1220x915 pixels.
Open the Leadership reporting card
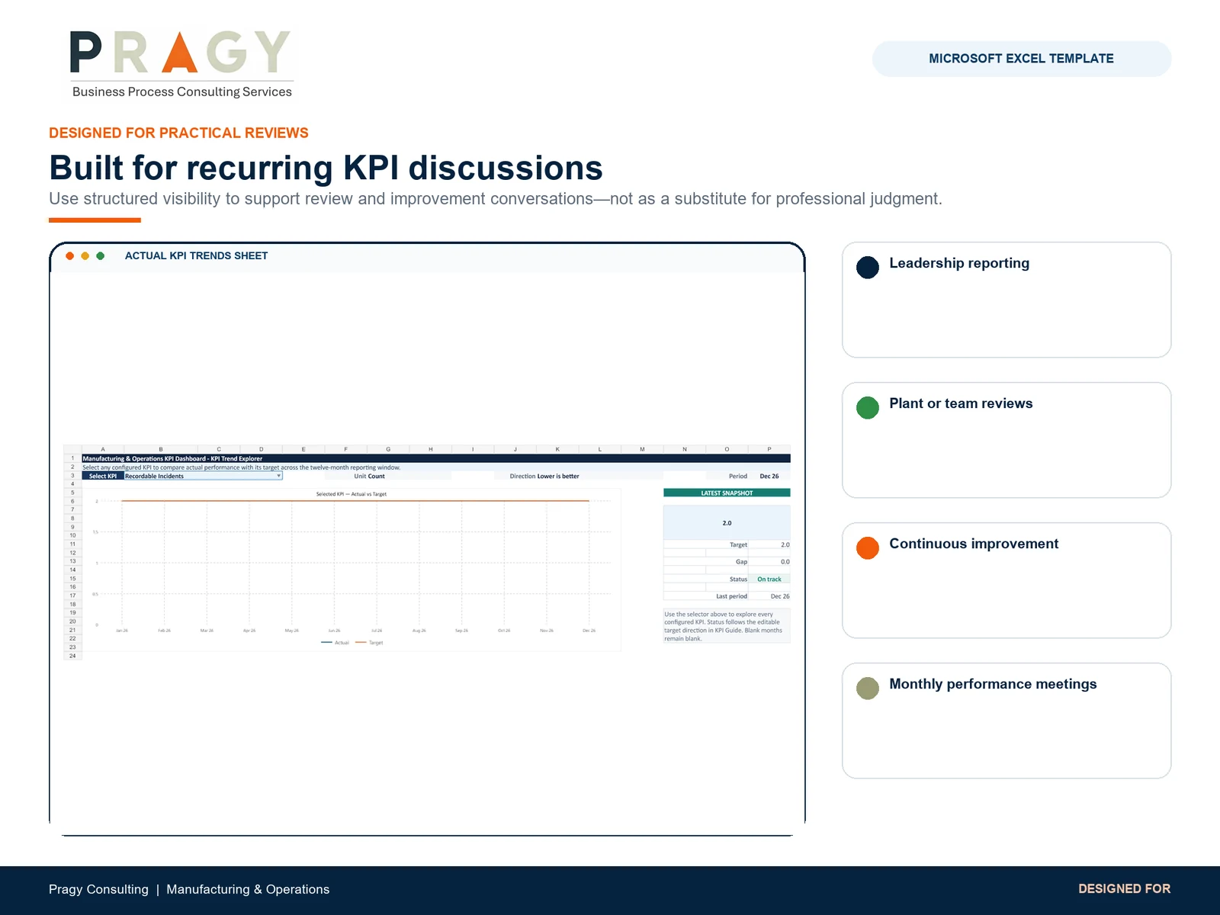point(1006,300)
